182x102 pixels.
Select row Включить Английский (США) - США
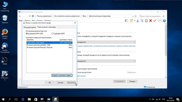[49, 45]
